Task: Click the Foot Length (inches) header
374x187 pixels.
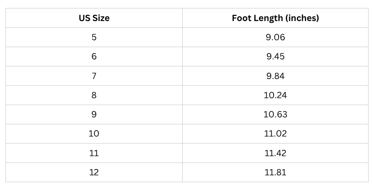Action: pos(275,18)
